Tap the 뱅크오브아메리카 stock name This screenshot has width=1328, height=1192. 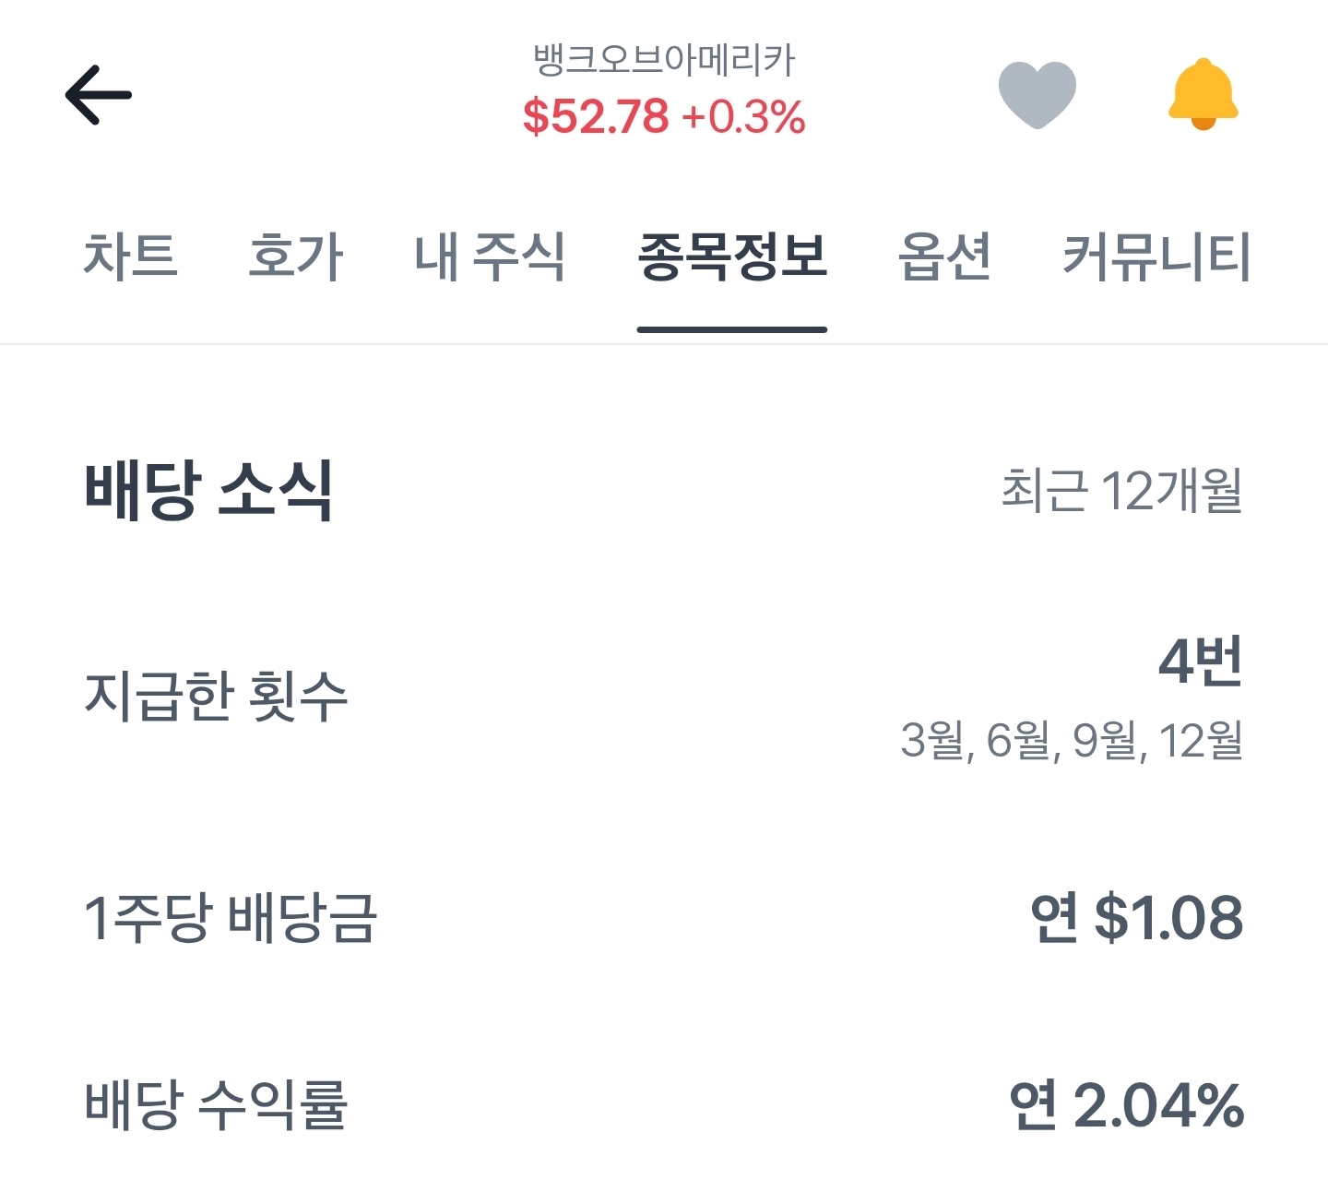pos(664,60)
